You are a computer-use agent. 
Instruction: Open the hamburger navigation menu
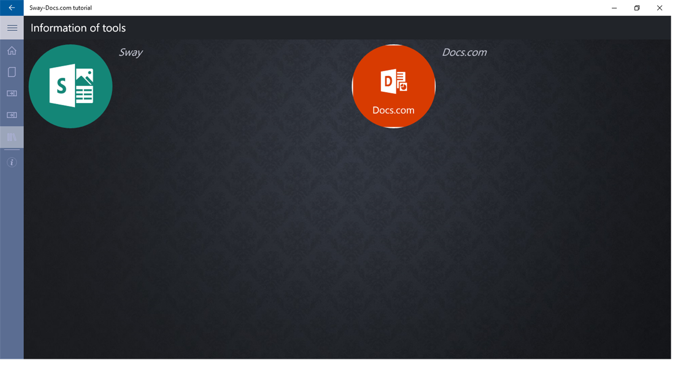pos(12,28)
